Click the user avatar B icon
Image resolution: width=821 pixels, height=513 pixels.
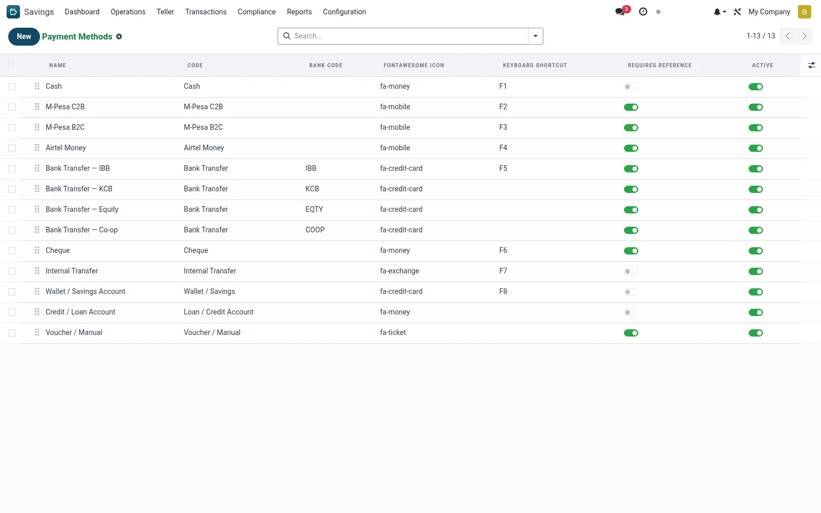pyautogui.click(x=804, y=12)
